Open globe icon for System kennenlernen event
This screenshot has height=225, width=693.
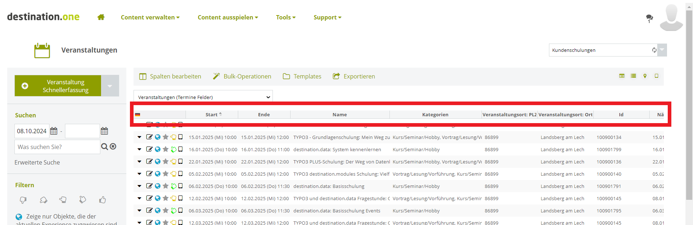point(158,149)
